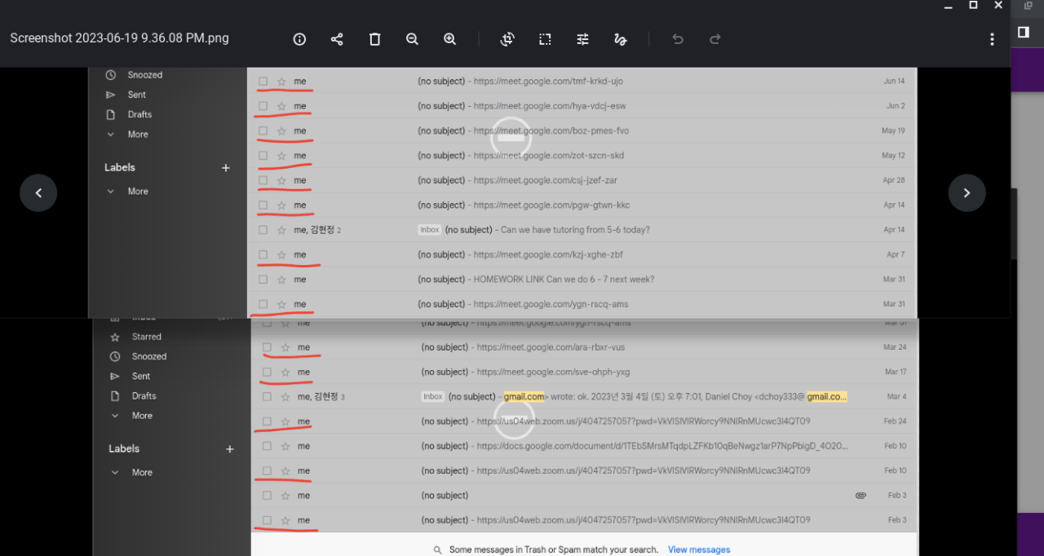This screenshot has height=556, width=1044.
Task: Go to the previous image
Action: tap(38, 193)
